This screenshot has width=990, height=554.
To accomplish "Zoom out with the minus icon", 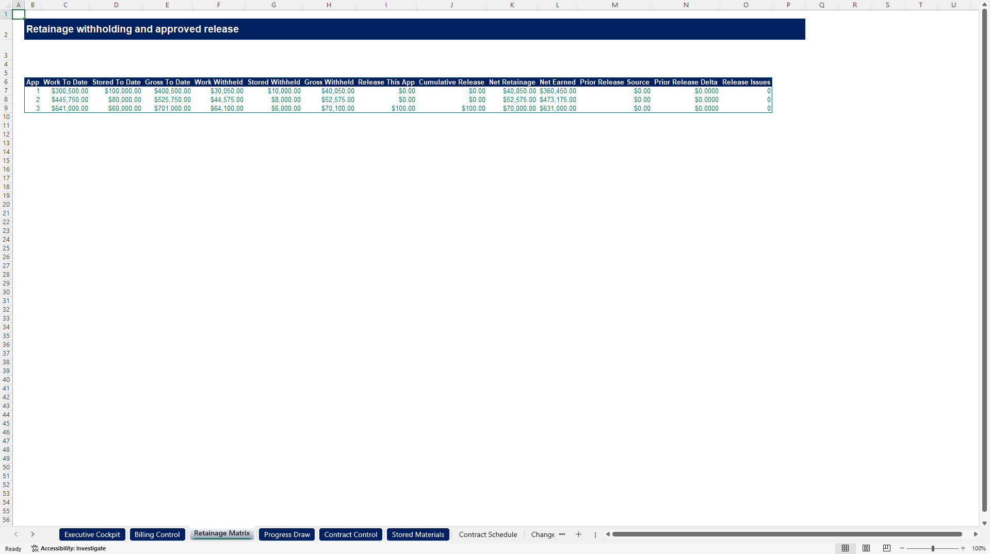I will [x=902, y=548].
